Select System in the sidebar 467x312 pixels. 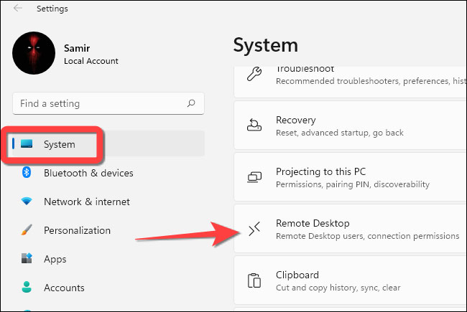pos(60,144)
